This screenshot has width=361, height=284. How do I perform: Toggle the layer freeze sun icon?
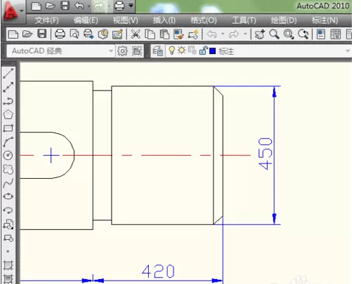pos(181,50)
